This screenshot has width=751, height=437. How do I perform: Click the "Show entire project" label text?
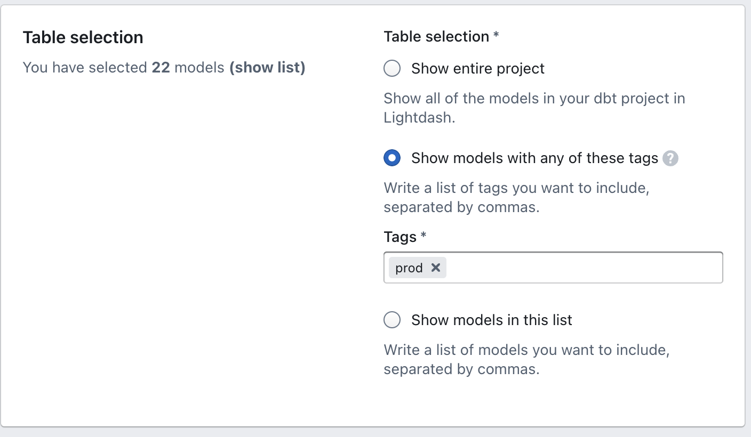478,69
